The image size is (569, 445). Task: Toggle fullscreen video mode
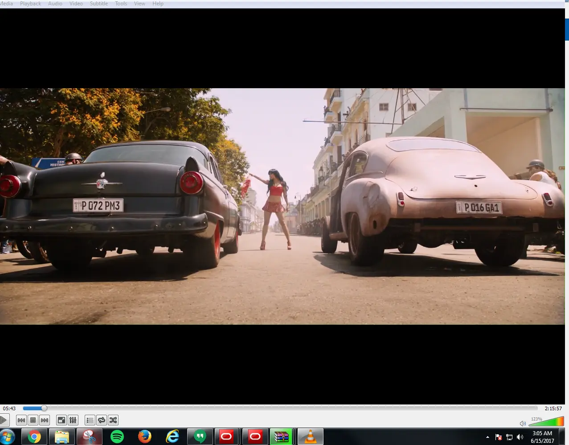click(x=61, y=420)
